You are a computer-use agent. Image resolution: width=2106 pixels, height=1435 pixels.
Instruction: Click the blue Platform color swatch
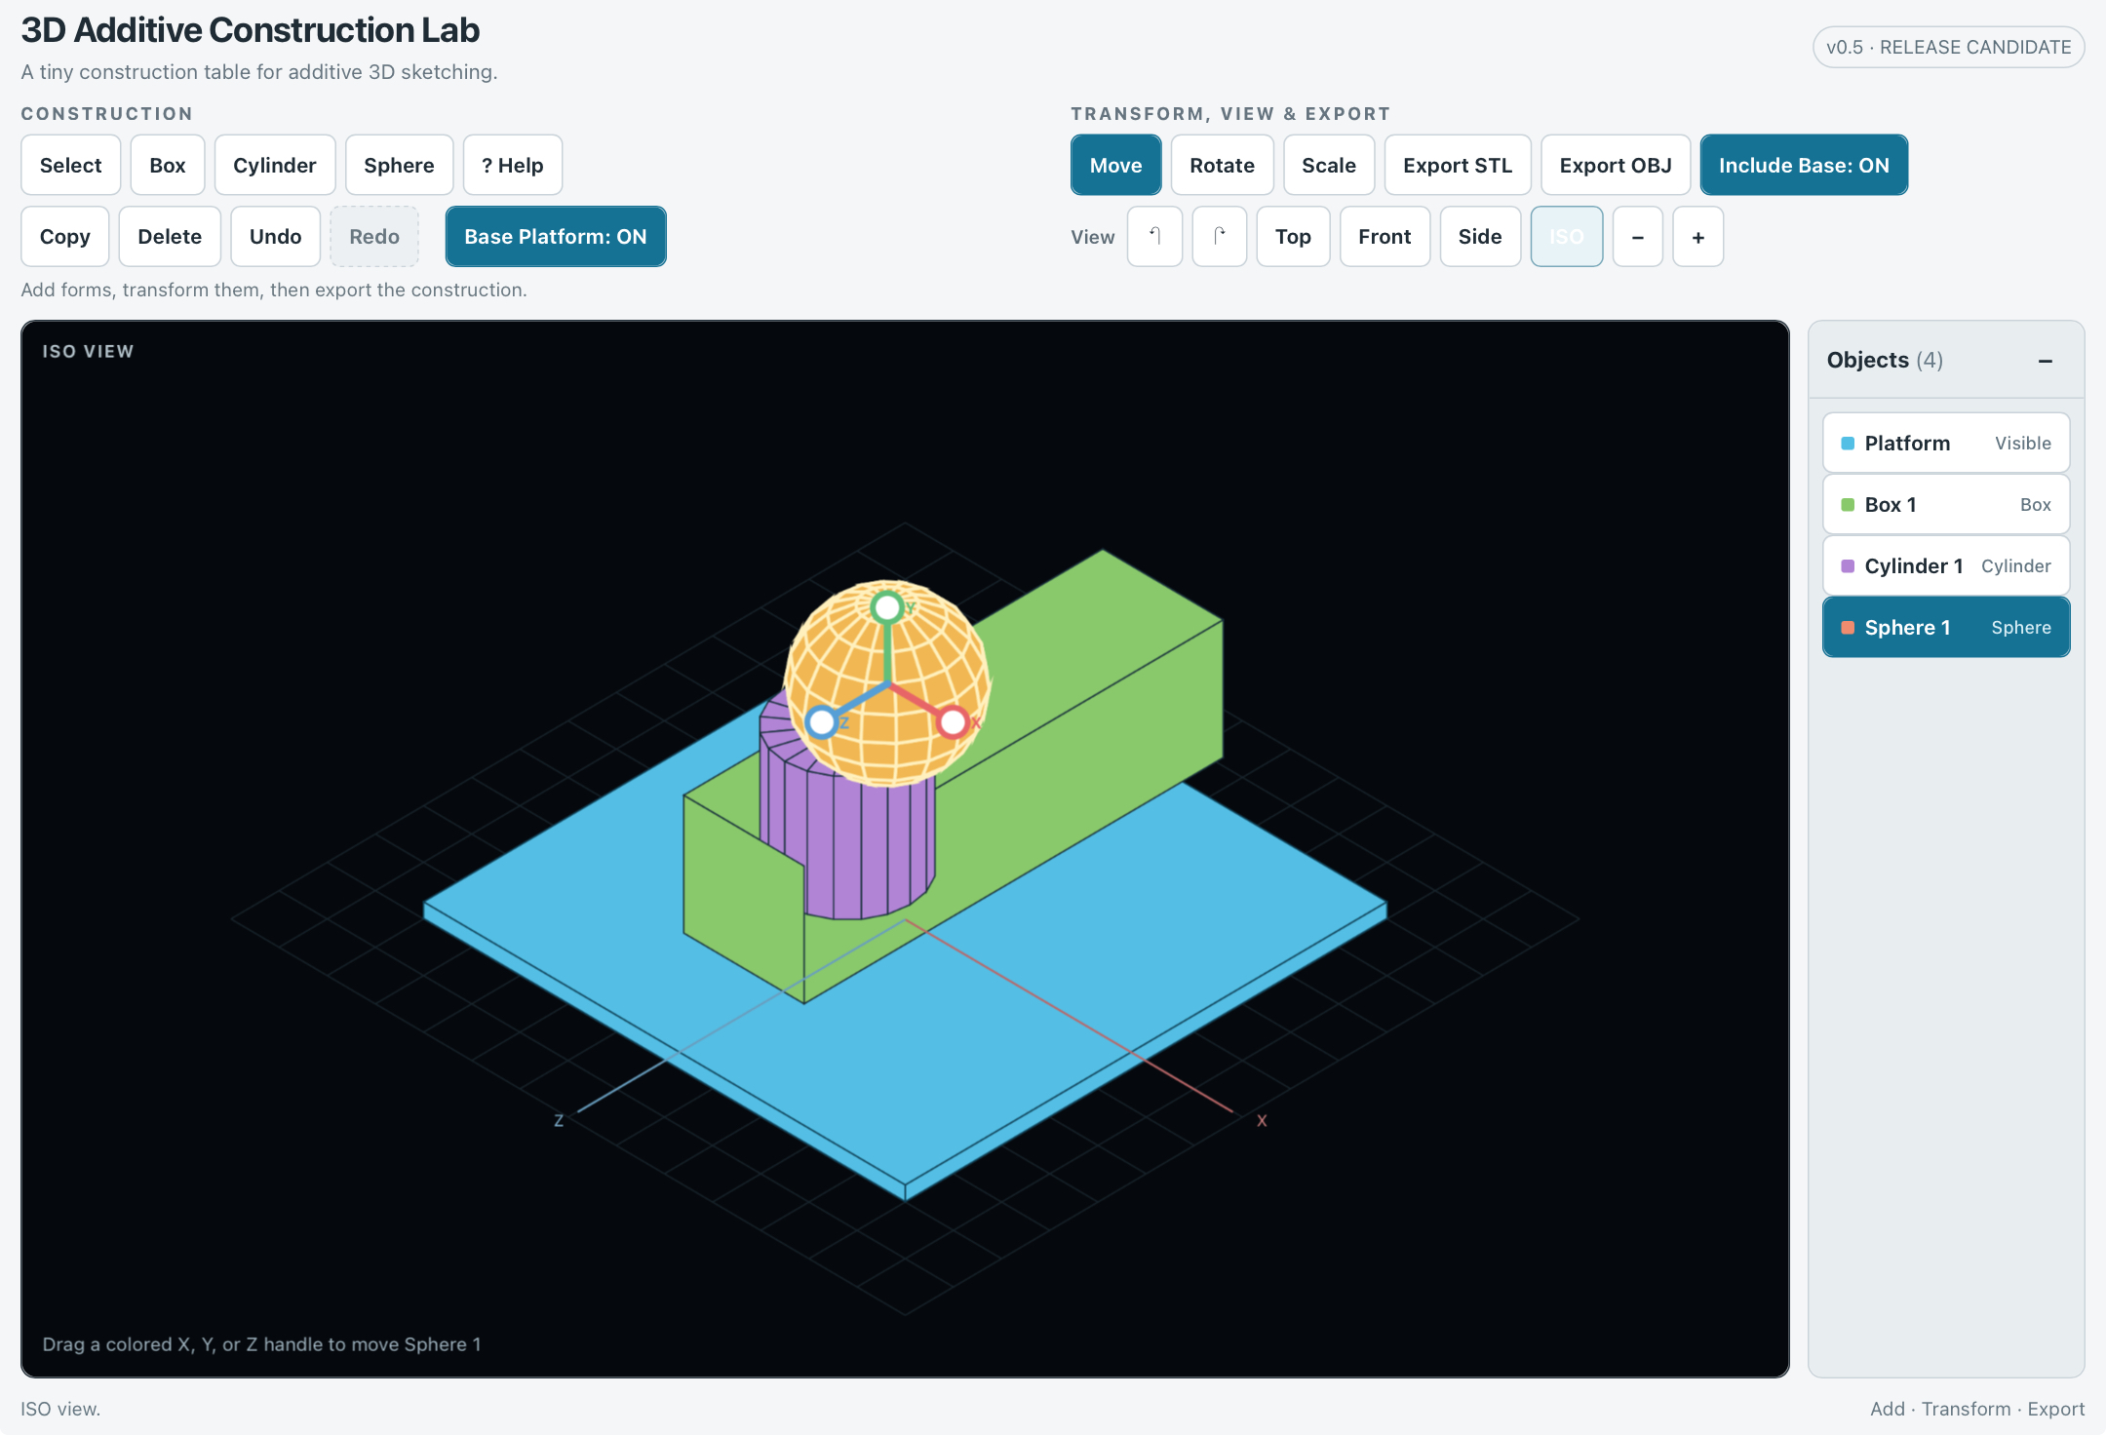point(1848,444)
